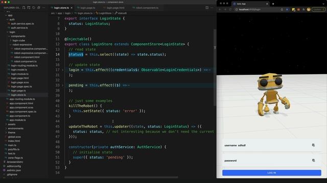The height and width of the screenshot is (183, 327).
Task: Click the icon at right of username field
Action: tap(313, 145)
